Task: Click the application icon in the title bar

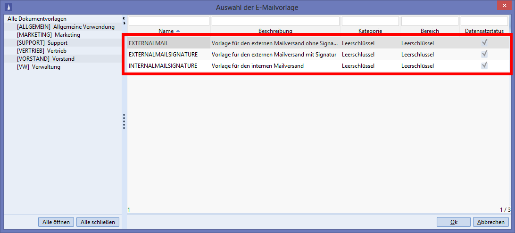Action: pos(8,7)
